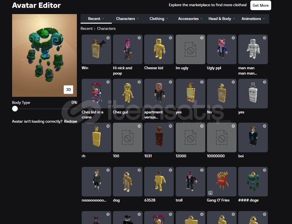Open the Chez gul gear settings

tap(139, 82)
